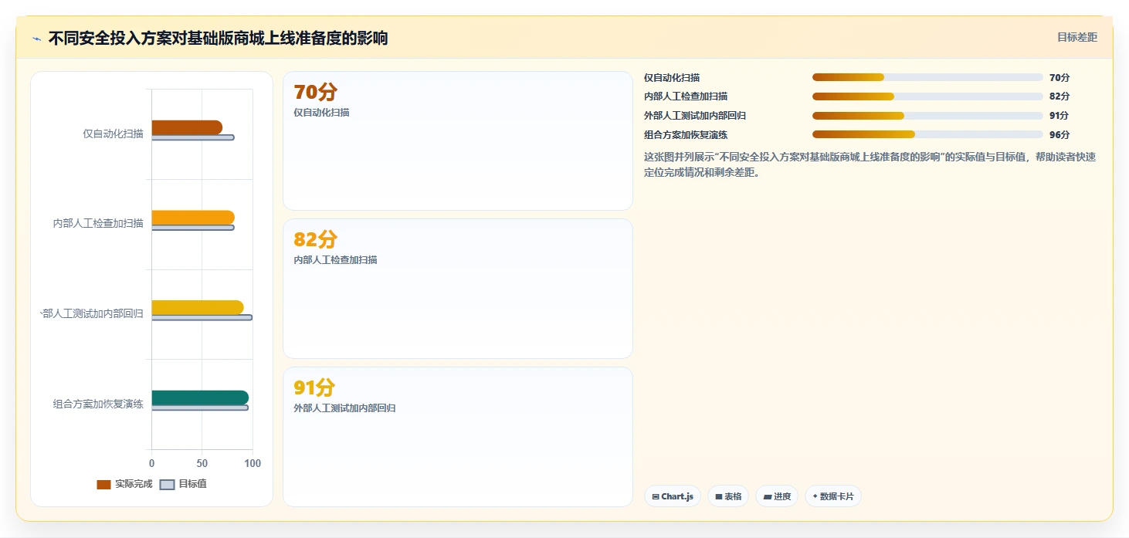Click the large 82分 card heading
1129x538 pixels.
coord(316,240)
